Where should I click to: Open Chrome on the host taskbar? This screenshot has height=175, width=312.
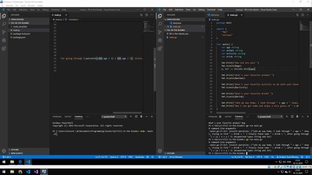pyautogui.click(x=20, y=172)
